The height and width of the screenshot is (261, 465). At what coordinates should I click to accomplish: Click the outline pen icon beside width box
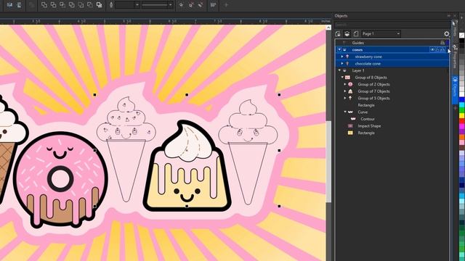tap(111, 5)
